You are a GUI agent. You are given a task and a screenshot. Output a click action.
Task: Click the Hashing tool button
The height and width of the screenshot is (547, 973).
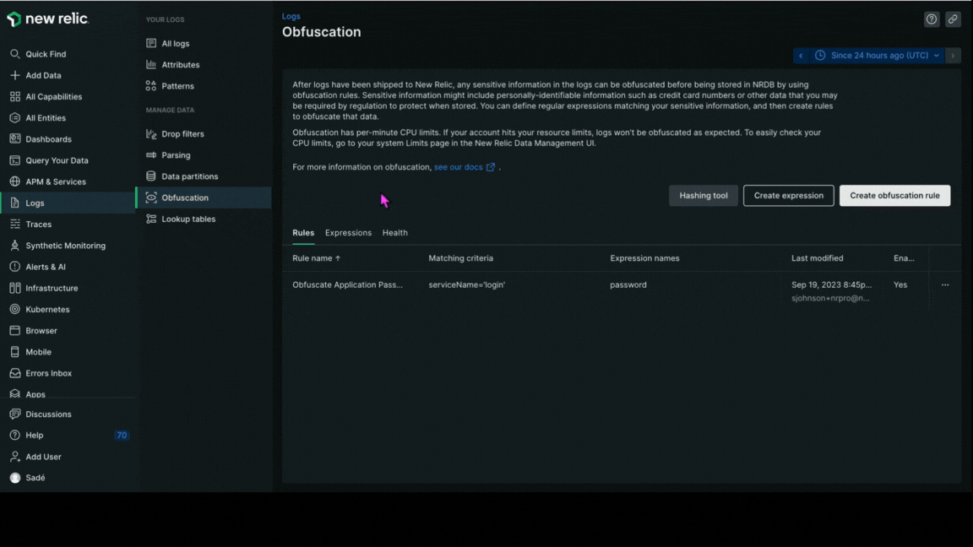[x=703, y=196]
